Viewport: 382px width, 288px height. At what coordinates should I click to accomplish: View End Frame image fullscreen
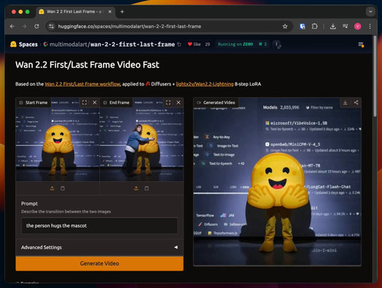pyautogui.click(x=168, y=102)
